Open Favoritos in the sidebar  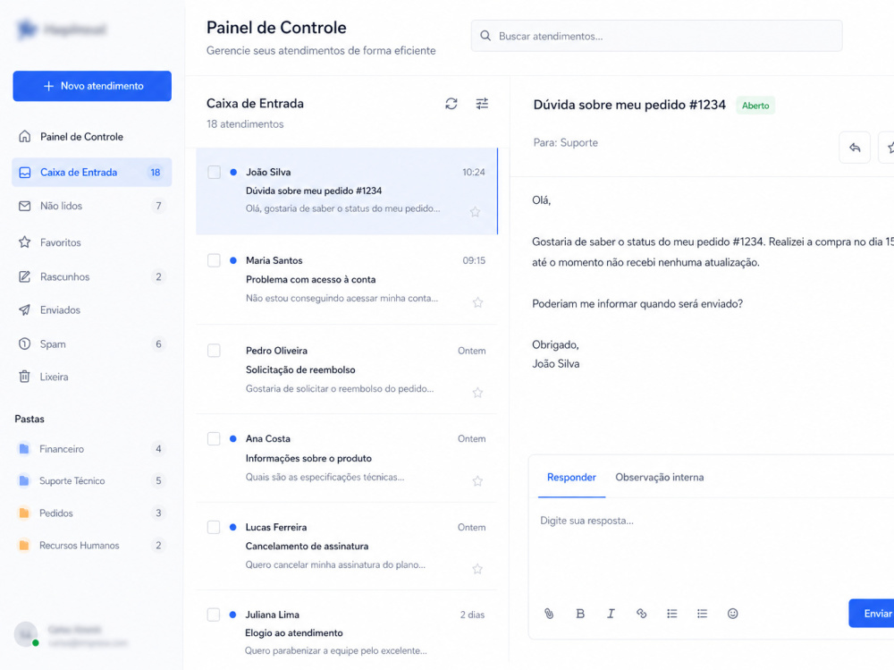tap(92, 242)
